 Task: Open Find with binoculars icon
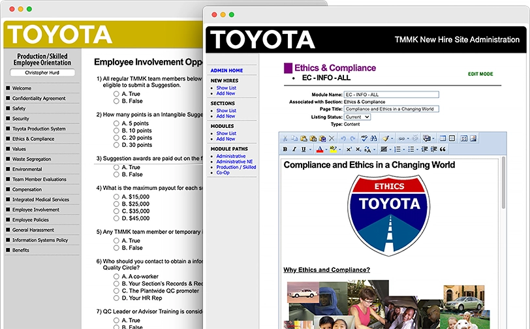click(373, 138)
